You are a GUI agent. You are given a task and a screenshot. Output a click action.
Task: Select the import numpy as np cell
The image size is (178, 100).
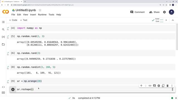pos(93,28)
